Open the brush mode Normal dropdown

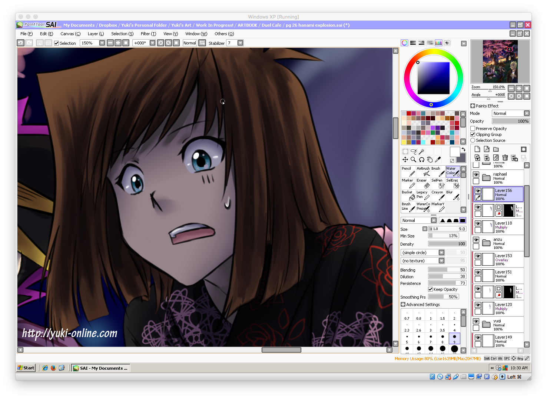click(x=434, y=220)
